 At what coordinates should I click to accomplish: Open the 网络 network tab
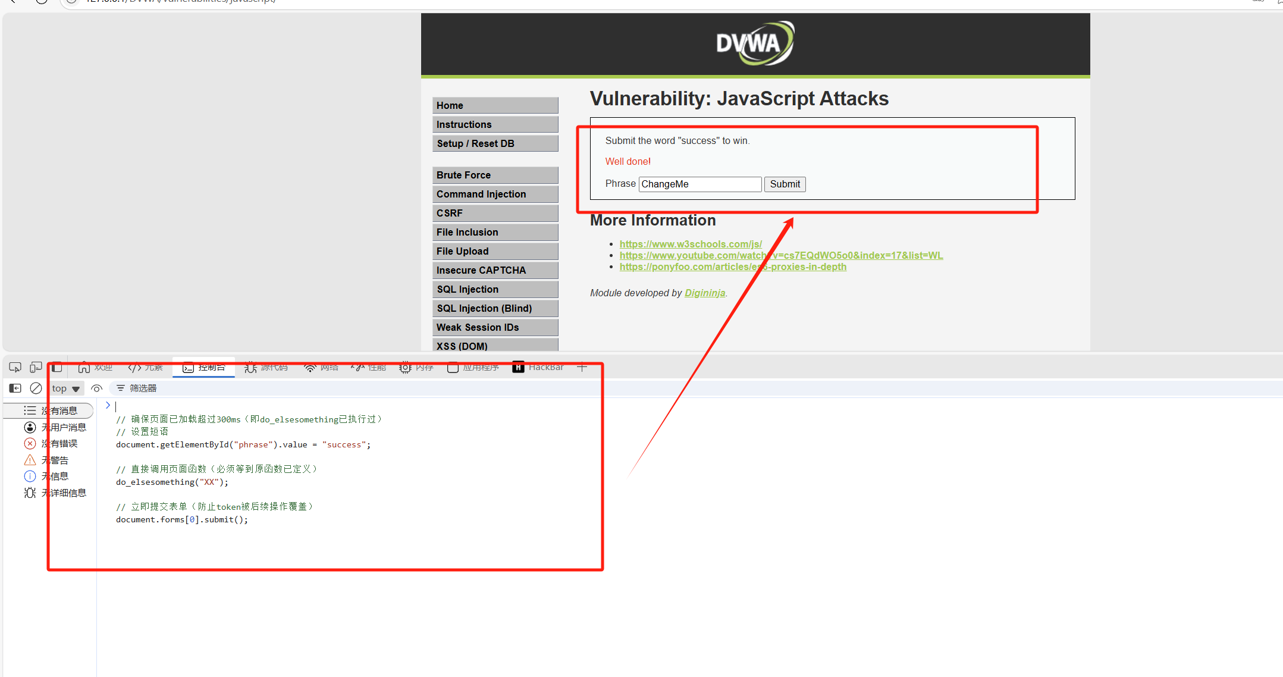[321, 367]
